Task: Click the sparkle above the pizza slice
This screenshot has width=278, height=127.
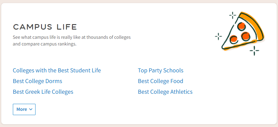Action: pos(233,15)
